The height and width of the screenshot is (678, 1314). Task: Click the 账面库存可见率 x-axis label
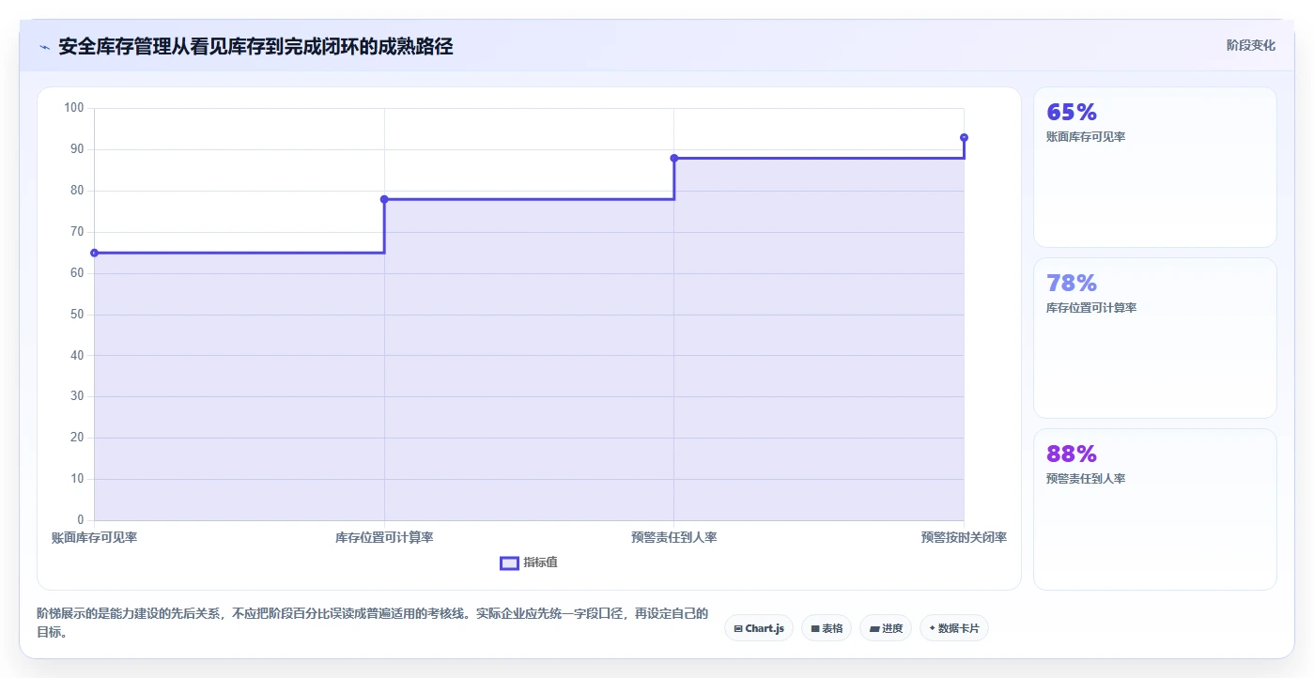click(94, 537)
